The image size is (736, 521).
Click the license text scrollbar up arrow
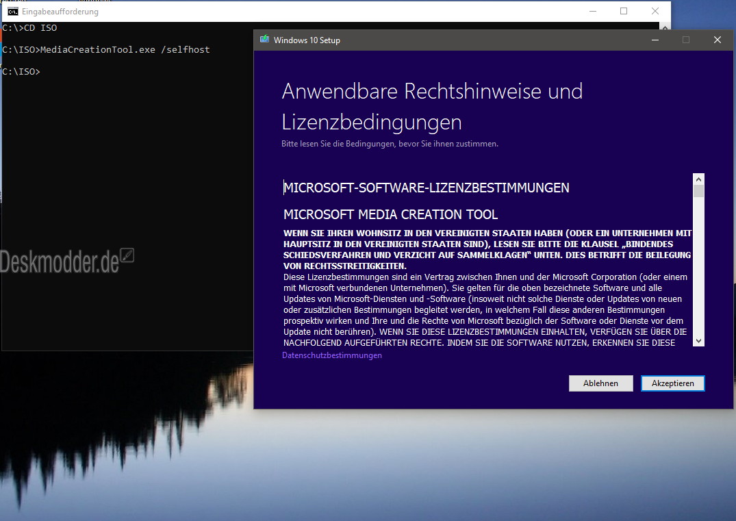698,179
